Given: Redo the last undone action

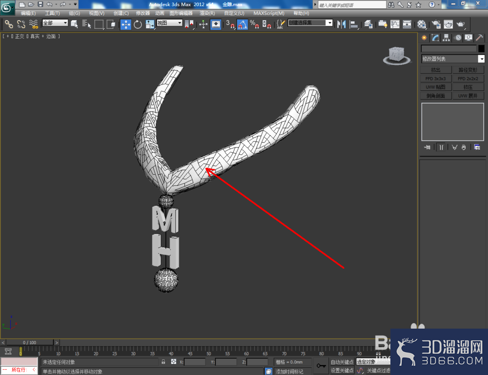Looking at the screenshot, I should click(x=63, y=4).
